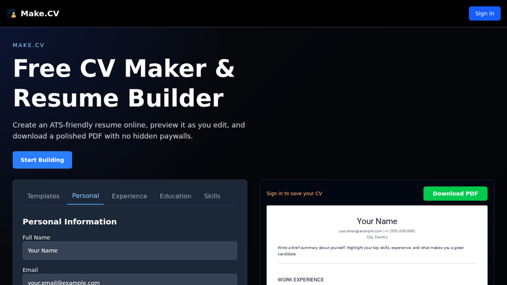Click the 'MAKE.CV' eyebrow label
The height and width of the screenshot is (285, 507).
[x=29, y=45]
